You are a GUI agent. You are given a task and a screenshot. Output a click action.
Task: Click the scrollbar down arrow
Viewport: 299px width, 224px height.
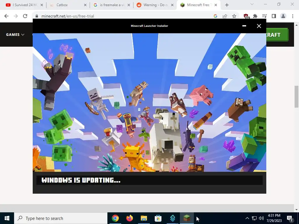[296, 209]
